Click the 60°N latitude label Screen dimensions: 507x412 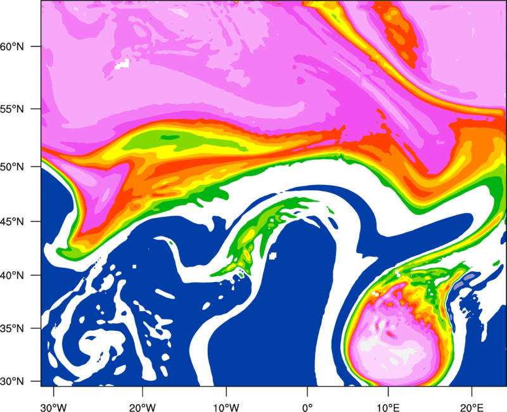(12, 46)
